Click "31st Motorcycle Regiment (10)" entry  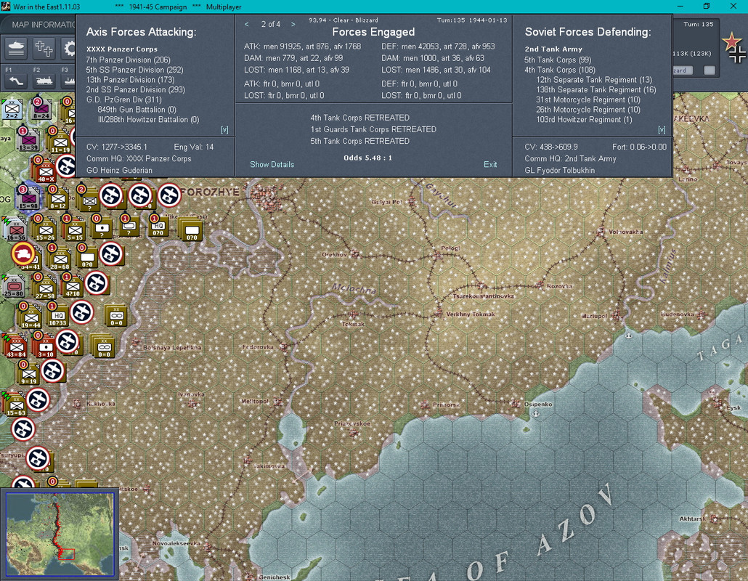coord(588,99)
